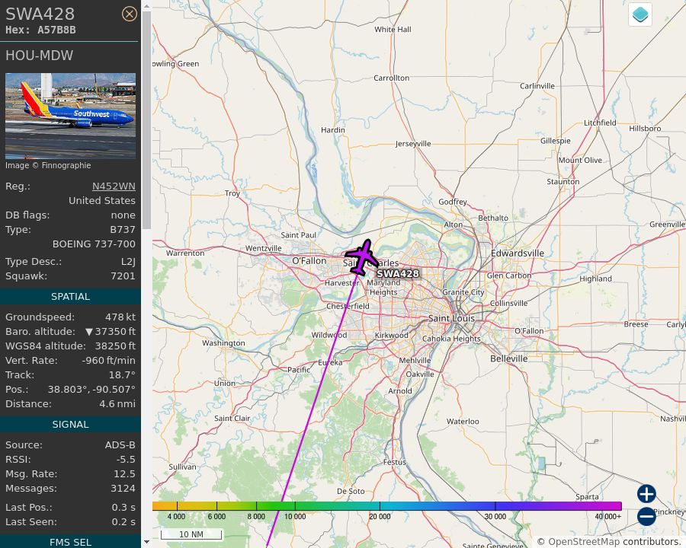Image resolution: width=686 pixels, height=548 pixels.
Task: Click the Festus map label
Action: [x=395, y=462]
